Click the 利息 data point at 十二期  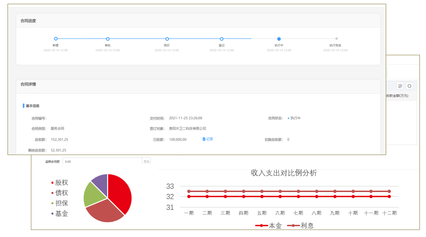(389, 192)
